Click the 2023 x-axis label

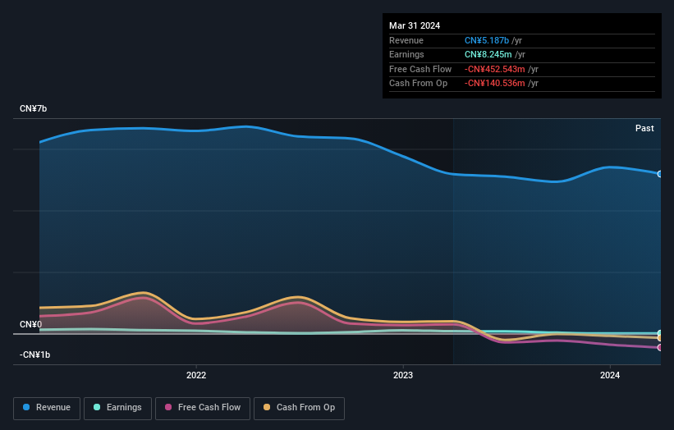tap(403, 376)
